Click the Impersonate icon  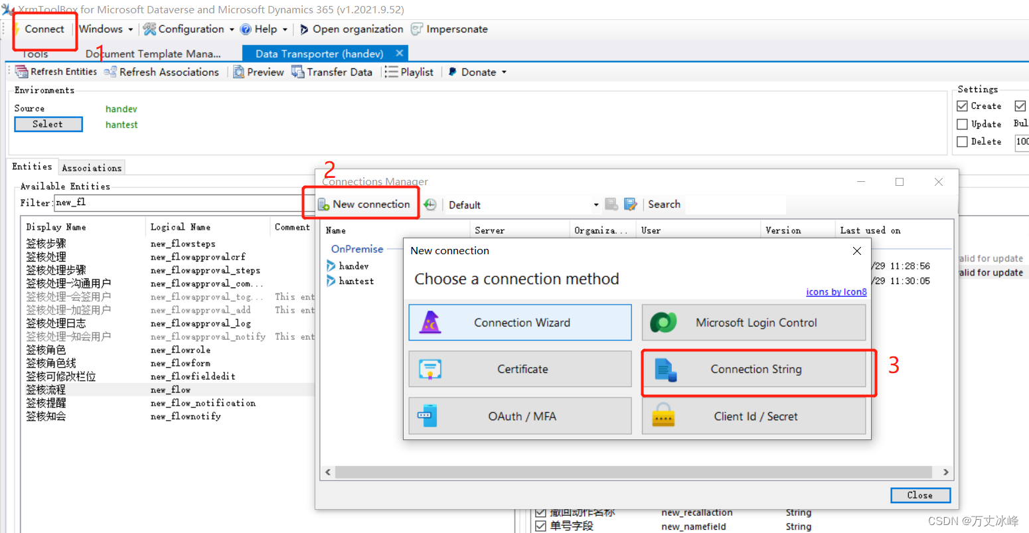point(417,29)
